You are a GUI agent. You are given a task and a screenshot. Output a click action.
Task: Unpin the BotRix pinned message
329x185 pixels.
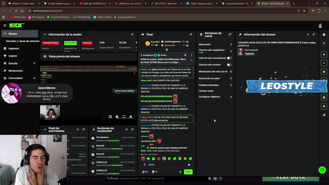[185, 55]
